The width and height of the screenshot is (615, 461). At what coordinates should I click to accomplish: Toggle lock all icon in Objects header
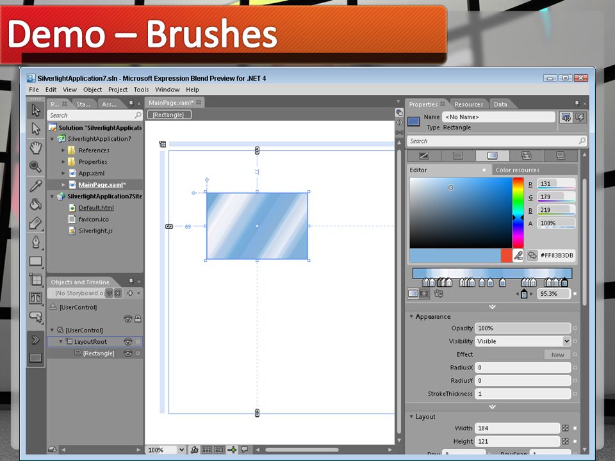pyautogui.click(x=138, y=319)
